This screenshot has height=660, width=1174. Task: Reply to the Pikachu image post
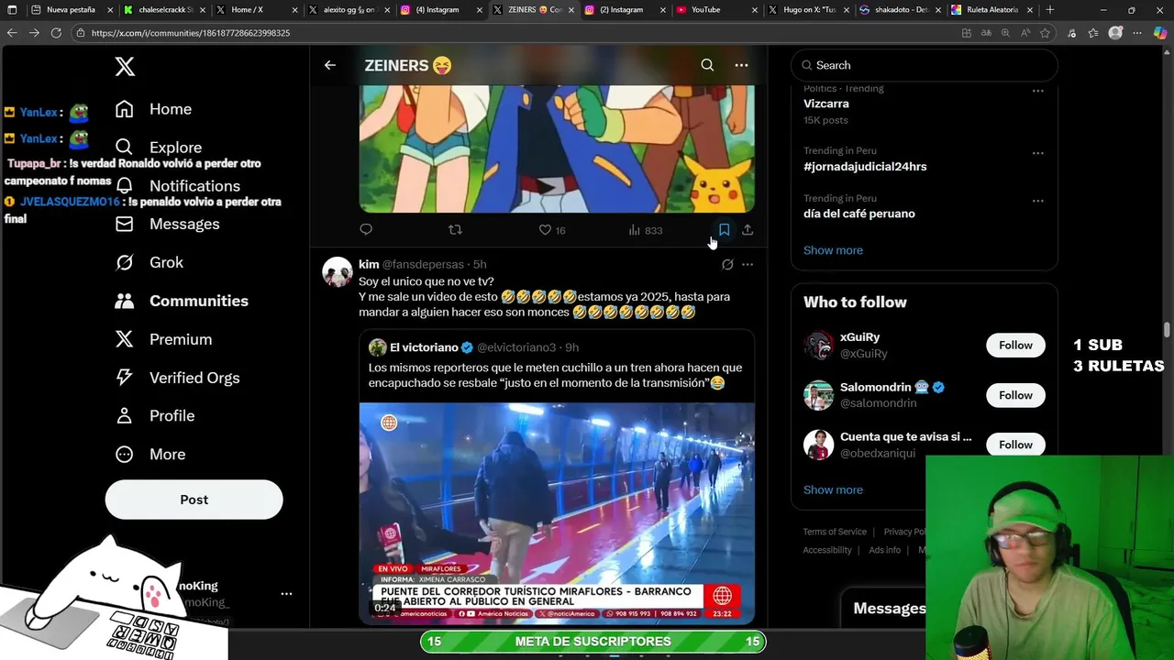pos(366,230)
